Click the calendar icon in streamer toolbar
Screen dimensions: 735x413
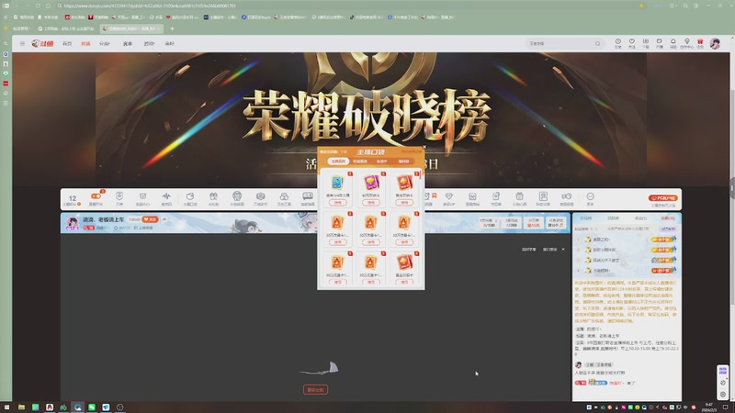pyautogui.click(x=519, y=198)
